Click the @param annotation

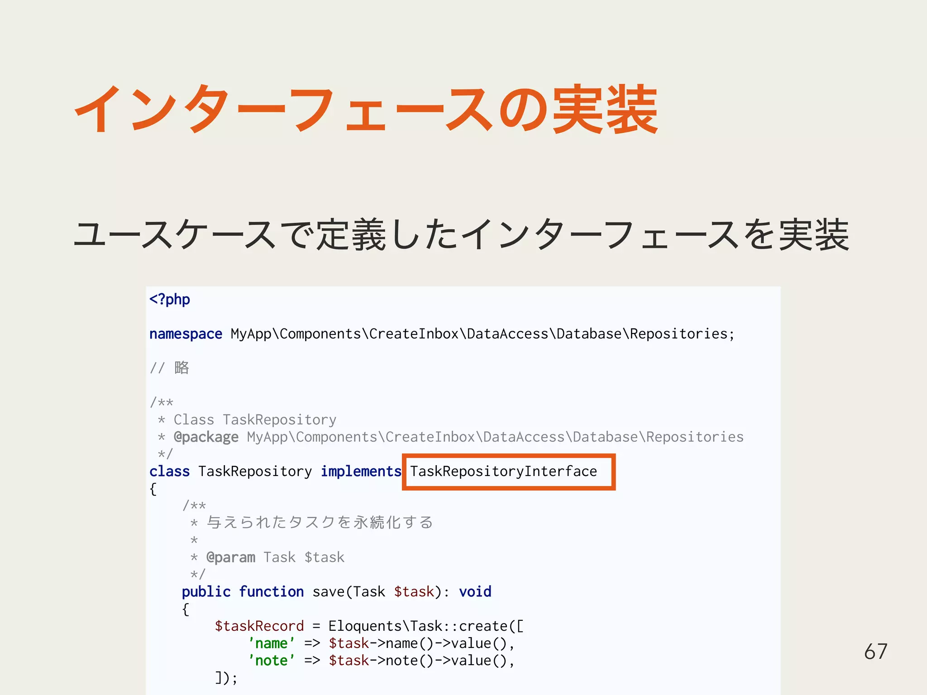230,557
